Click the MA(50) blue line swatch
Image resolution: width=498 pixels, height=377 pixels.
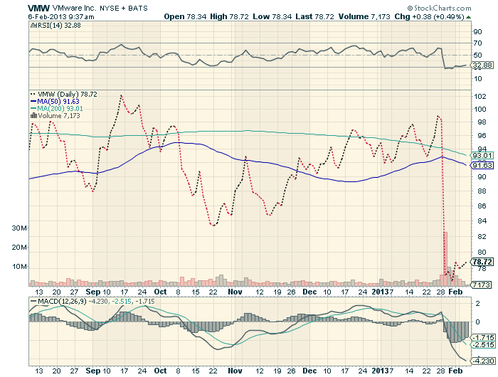click(33, 102)
